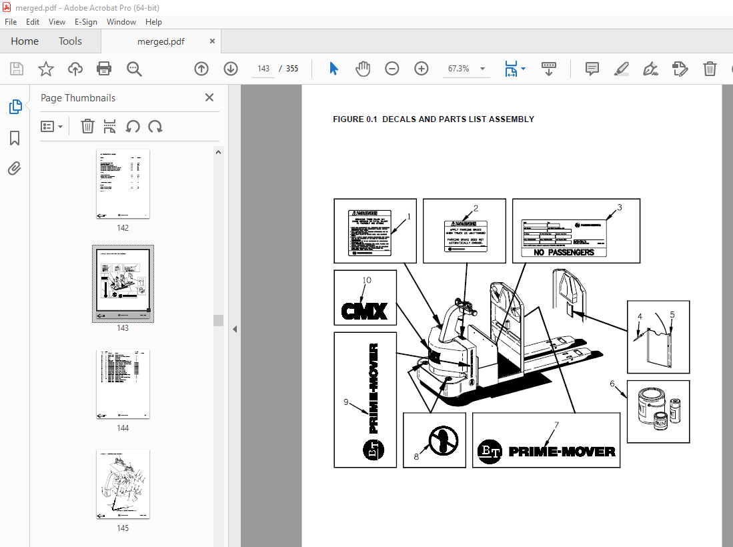Open the zoom level dropdown
The image size is (733, 547).
tap(482, 69)
